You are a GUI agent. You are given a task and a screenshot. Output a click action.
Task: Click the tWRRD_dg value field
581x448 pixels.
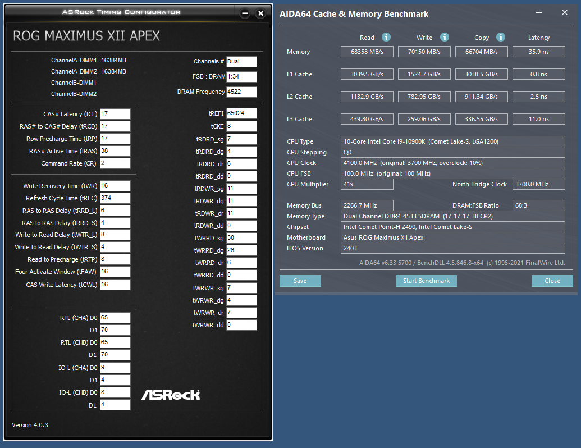click(241, 250)
